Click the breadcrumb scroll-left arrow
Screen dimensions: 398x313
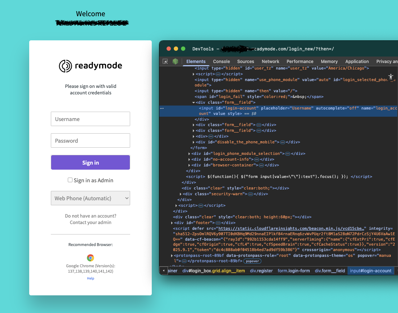(164, 271)
